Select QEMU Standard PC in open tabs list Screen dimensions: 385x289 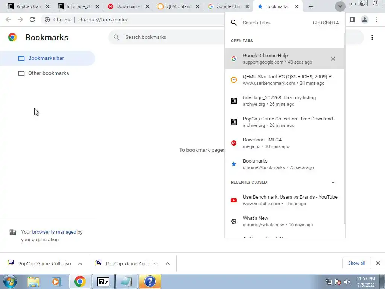coord(284,80)
